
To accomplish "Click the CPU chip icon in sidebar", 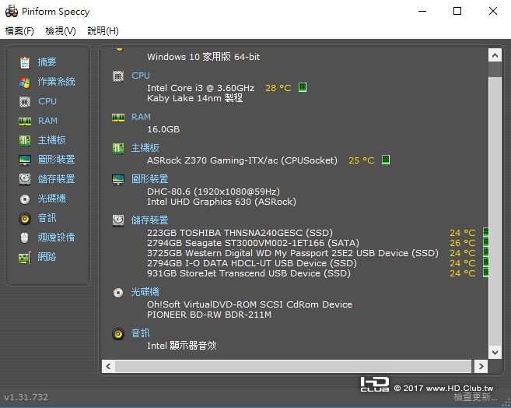I will [x=25, y=102].
